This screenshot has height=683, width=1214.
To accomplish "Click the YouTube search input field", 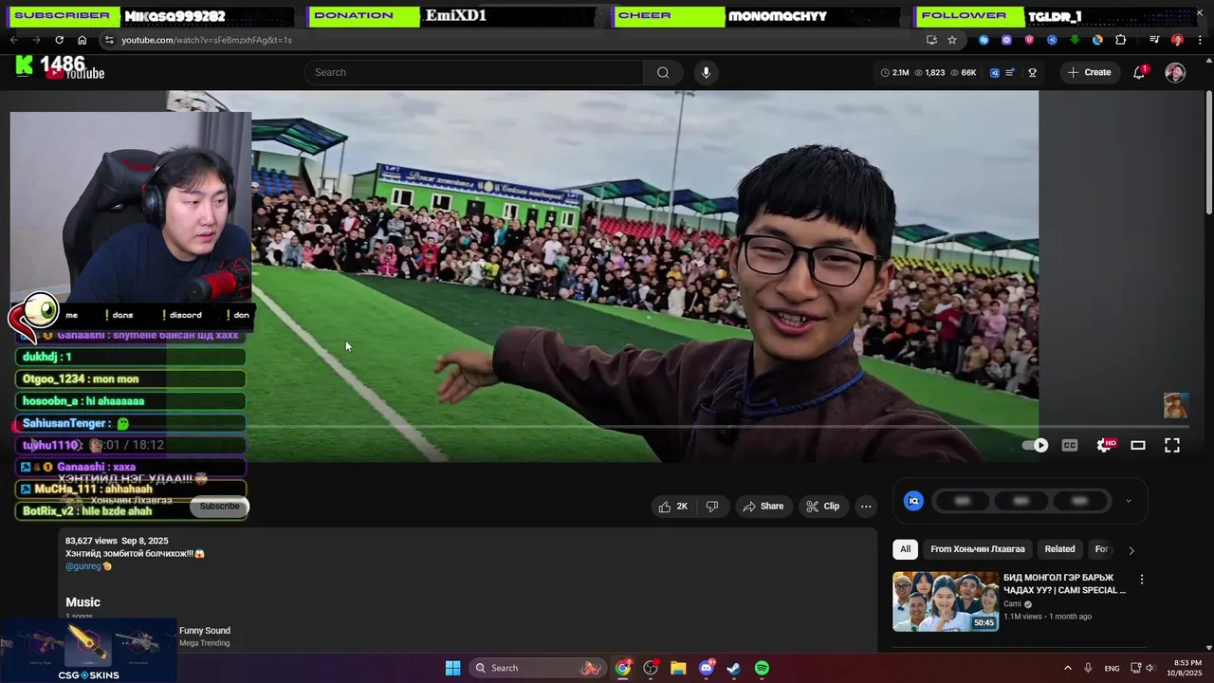I will click(x=474, y=72).
